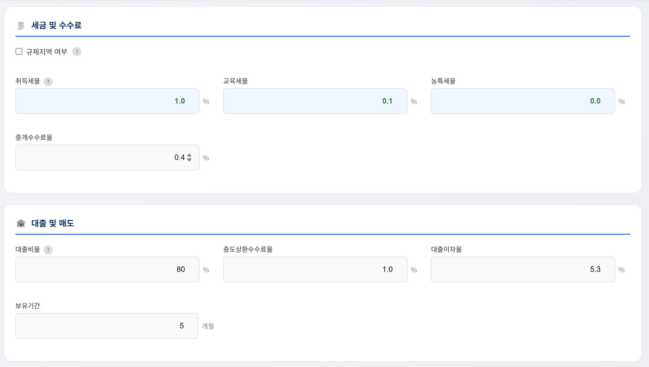The height and width of the screenshot is (367, 649).
Task: Click the 대출비율 field showing 80
Action: 107,269
